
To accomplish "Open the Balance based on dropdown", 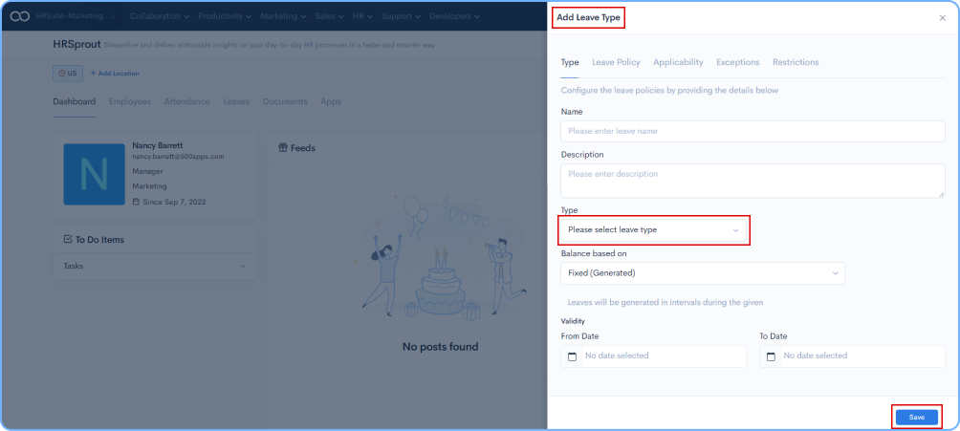I will click(703, 273).
